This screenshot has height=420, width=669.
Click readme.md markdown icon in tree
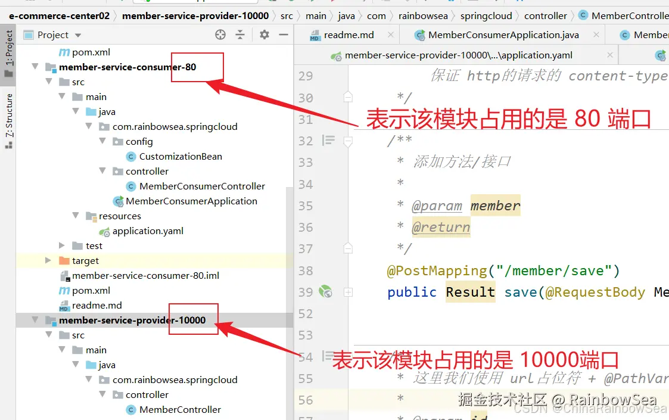64,306
